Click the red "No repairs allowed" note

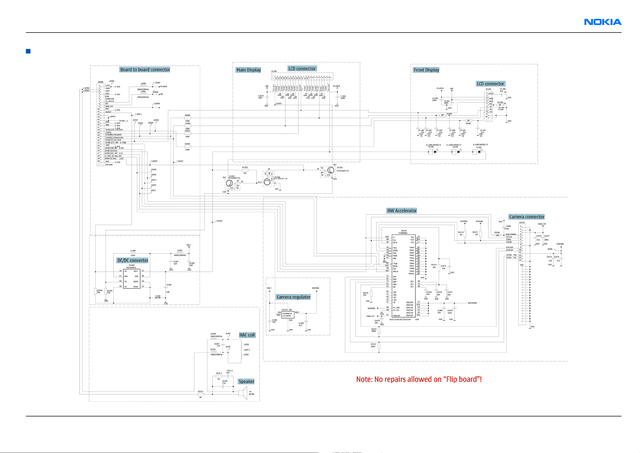(x=419, y=379)
